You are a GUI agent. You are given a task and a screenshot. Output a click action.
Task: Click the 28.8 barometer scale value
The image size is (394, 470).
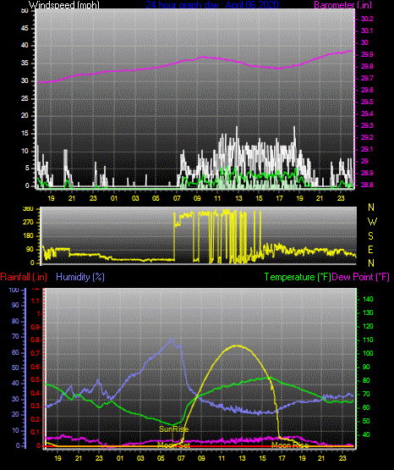[367, 185]
